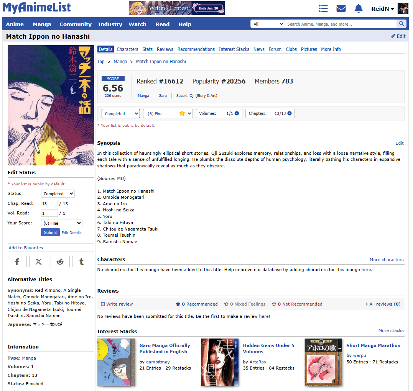
Task: Switch to Recommendations tab
Action: tap(196, 49)
